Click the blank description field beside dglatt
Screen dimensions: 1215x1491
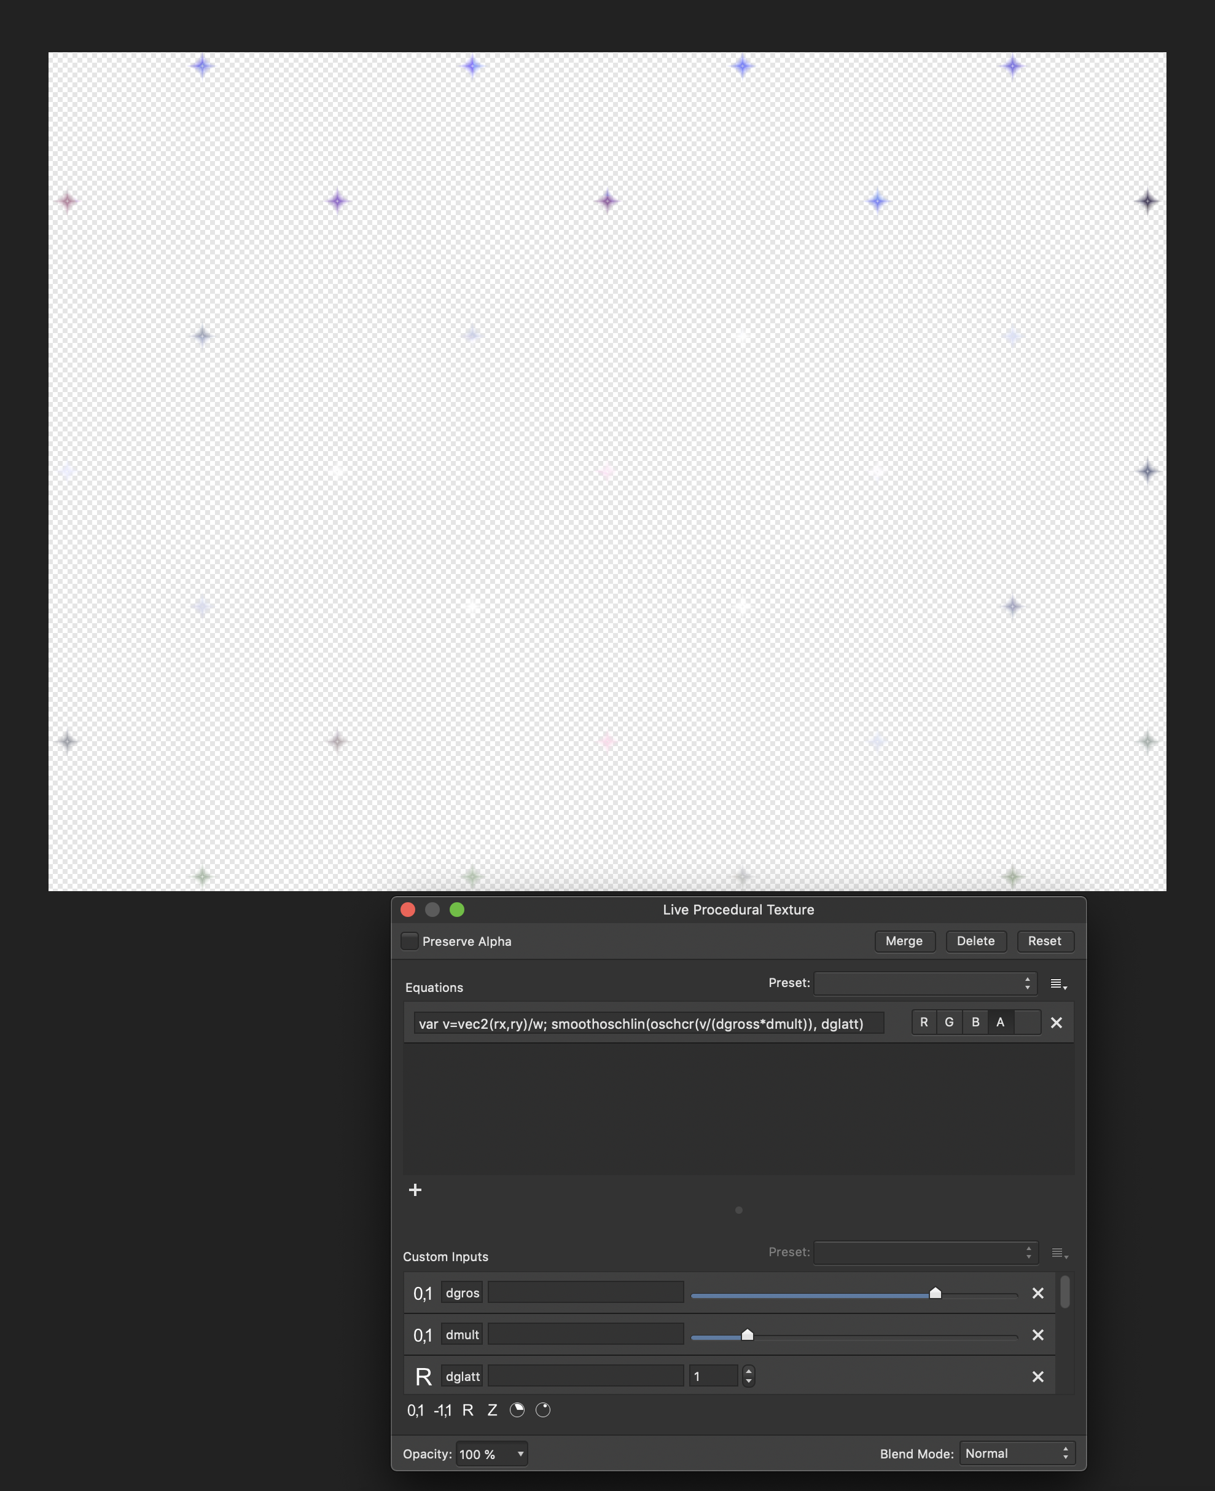[x=586, y=1376]
